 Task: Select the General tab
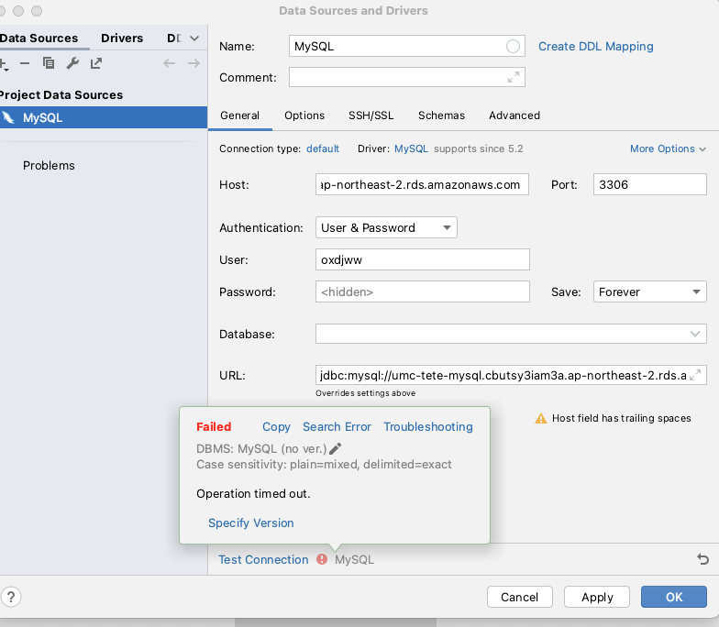240,115
